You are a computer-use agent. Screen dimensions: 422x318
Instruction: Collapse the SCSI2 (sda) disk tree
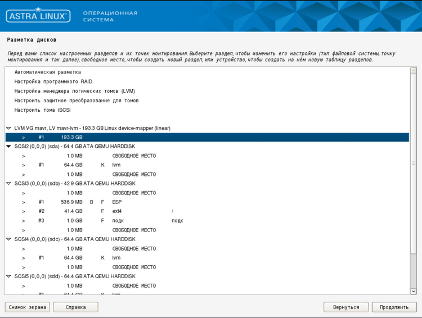9,147
